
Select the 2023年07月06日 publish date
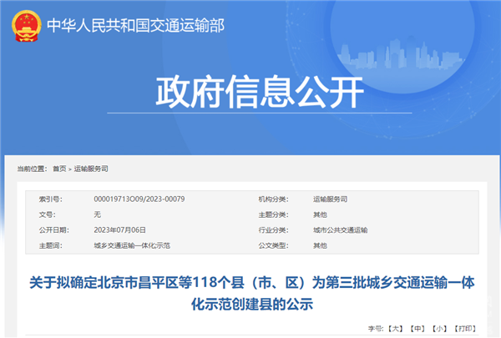pyautogui.click(x=119, y=230)
